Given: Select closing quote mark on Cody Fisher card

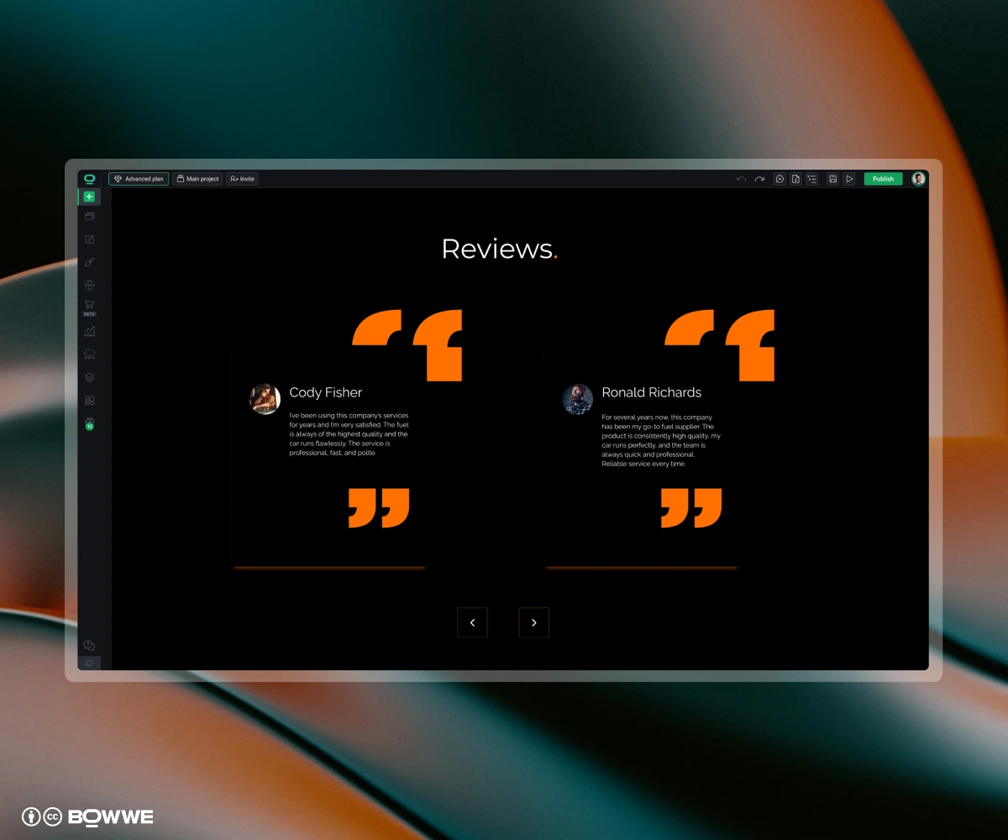Looking at the screenshot, I should 379,507.
